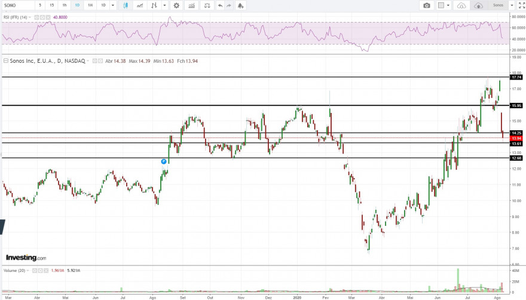Screen dimensions: 526x300
Task: Click the Fch 13.94 close value
Action: pos(188,61)
